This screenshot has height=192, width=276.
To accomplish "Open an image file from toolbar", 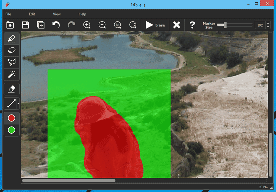I will (10, 25).
